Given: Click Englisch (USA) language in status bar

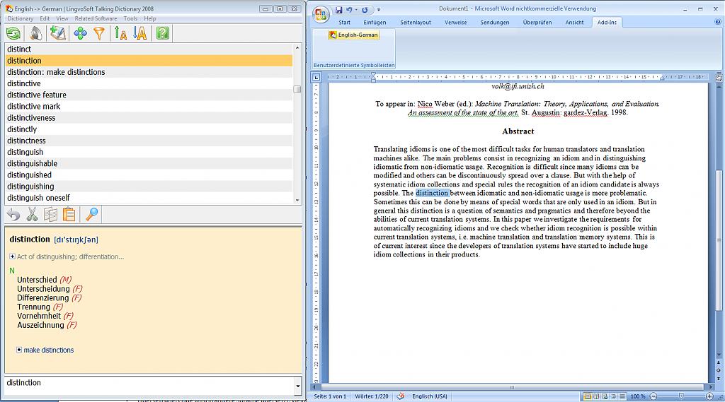Looking at the screenshot, I should (430, 396).
